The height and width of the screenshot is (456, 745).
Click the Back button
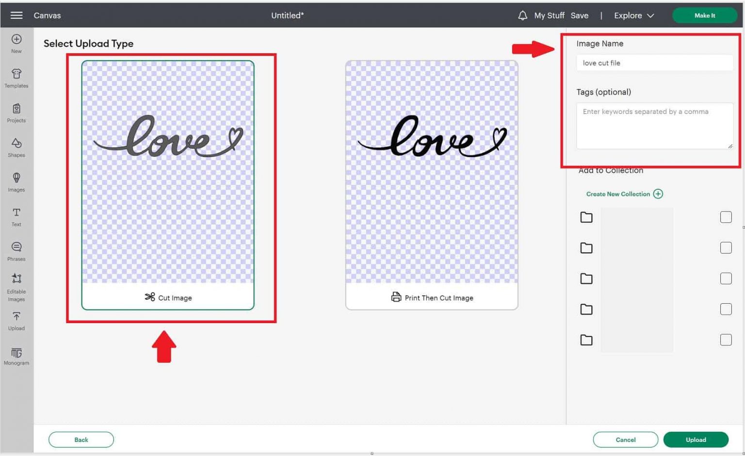click(81, 440)
